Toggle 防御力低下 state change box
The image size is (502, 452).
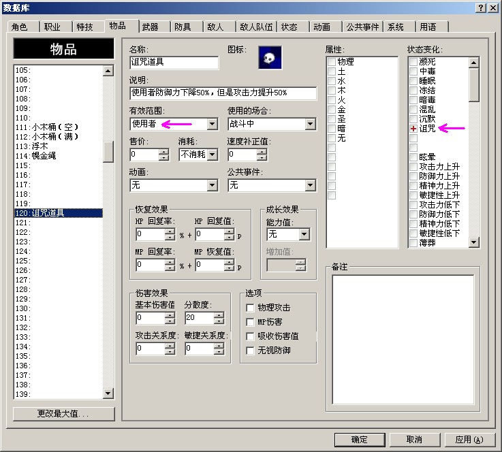413,214
